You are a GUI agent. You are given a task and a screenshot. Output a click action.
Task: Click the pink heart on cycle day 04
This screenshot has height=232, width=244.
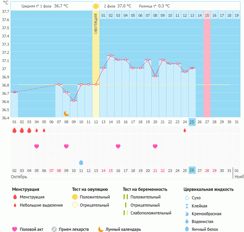click(x=37, y=146)
